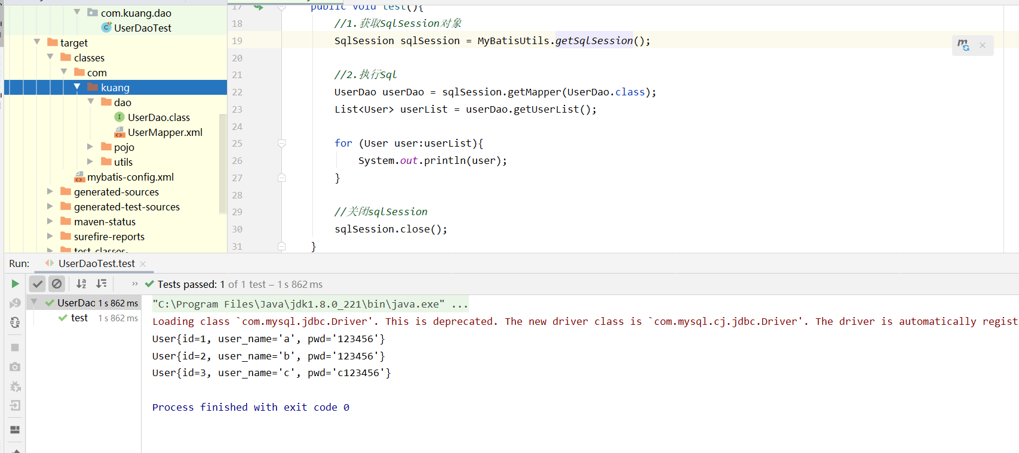Toggle Show Ignored tests button
This screenshot has width=1019, height=453.
[57, 284]
